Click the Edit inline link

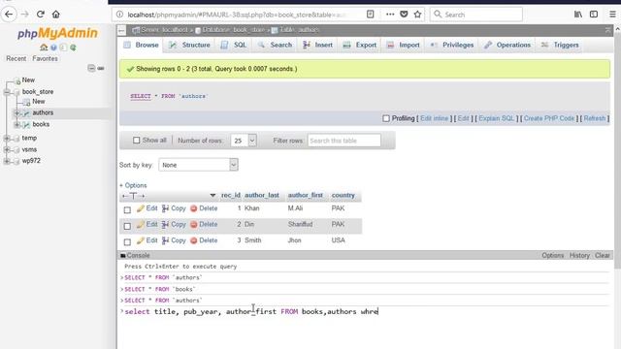434,118
